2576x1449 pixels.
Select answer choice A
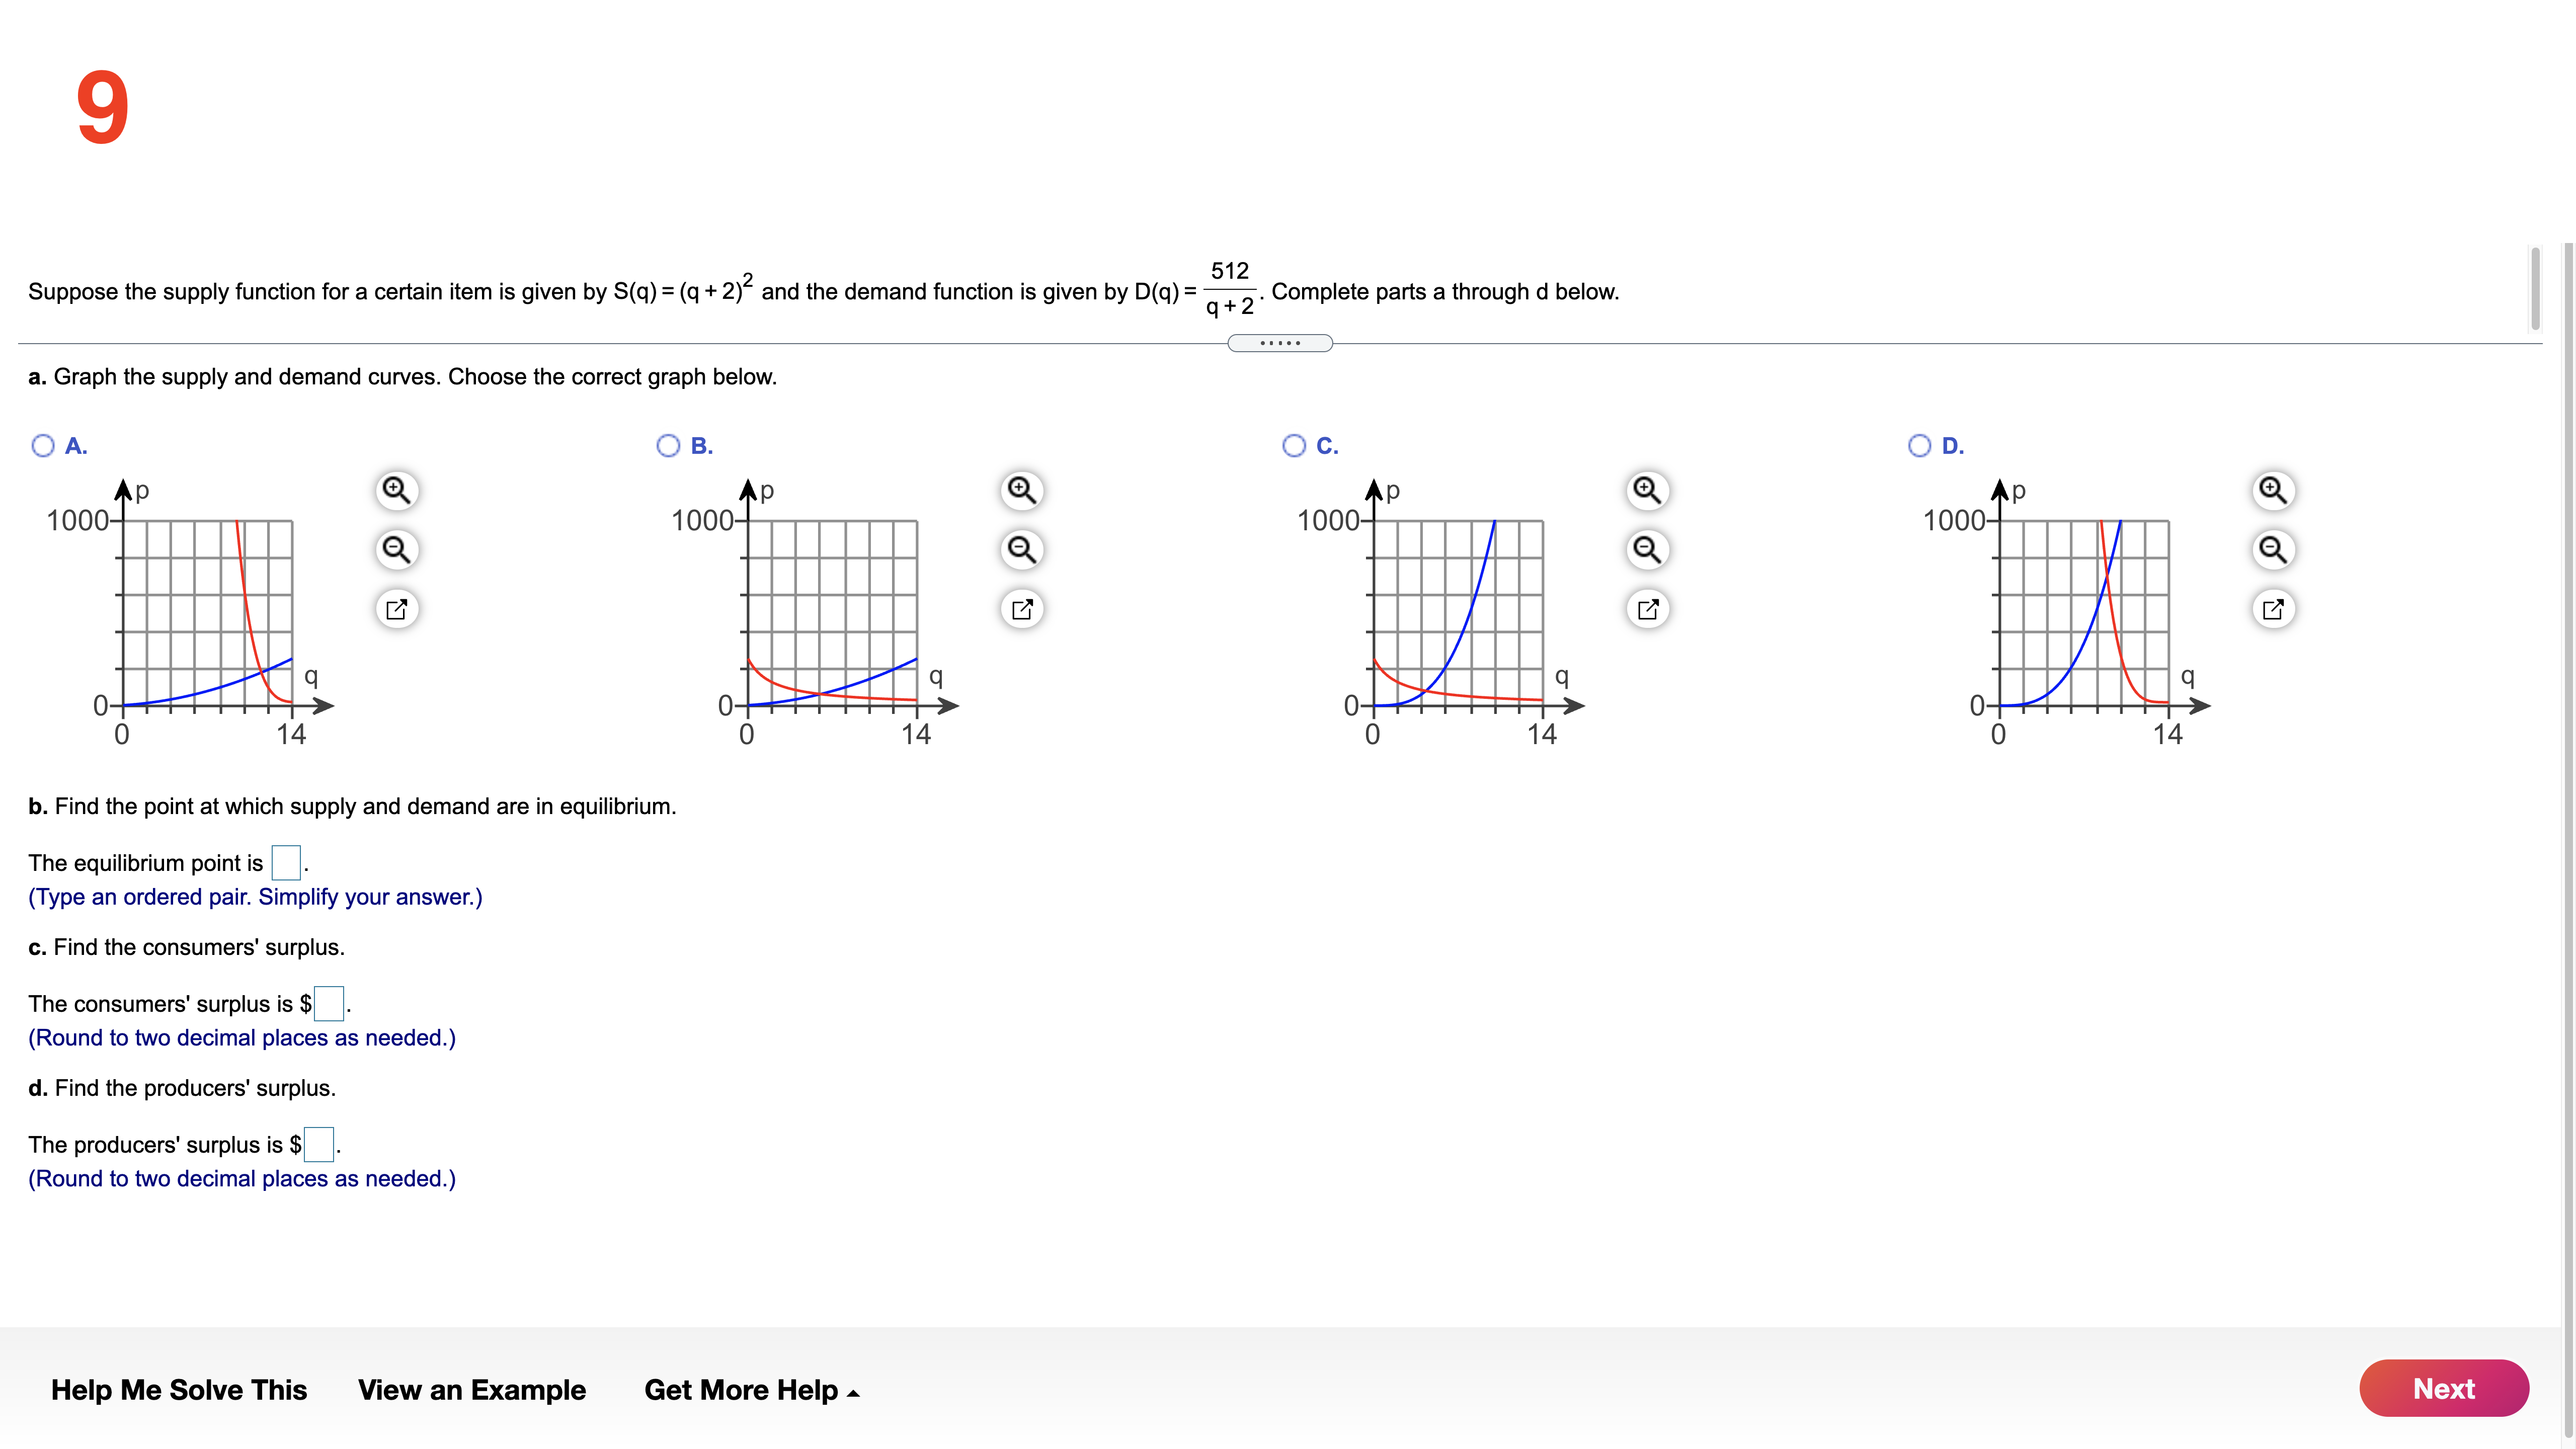[x=44, y=445]
